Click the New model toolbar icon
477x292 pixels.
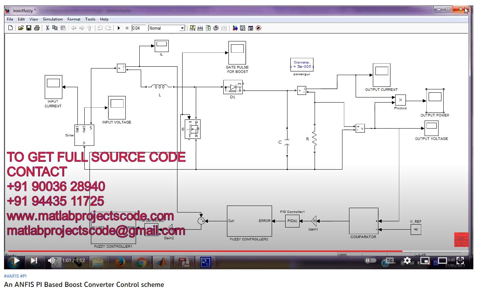[10, 28]
